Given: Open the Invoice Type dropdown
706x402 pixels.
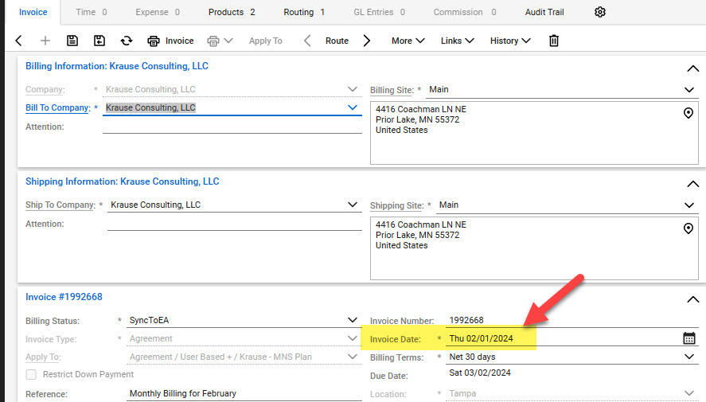Looking at the screenshot, I should click(x=353, y=338).
